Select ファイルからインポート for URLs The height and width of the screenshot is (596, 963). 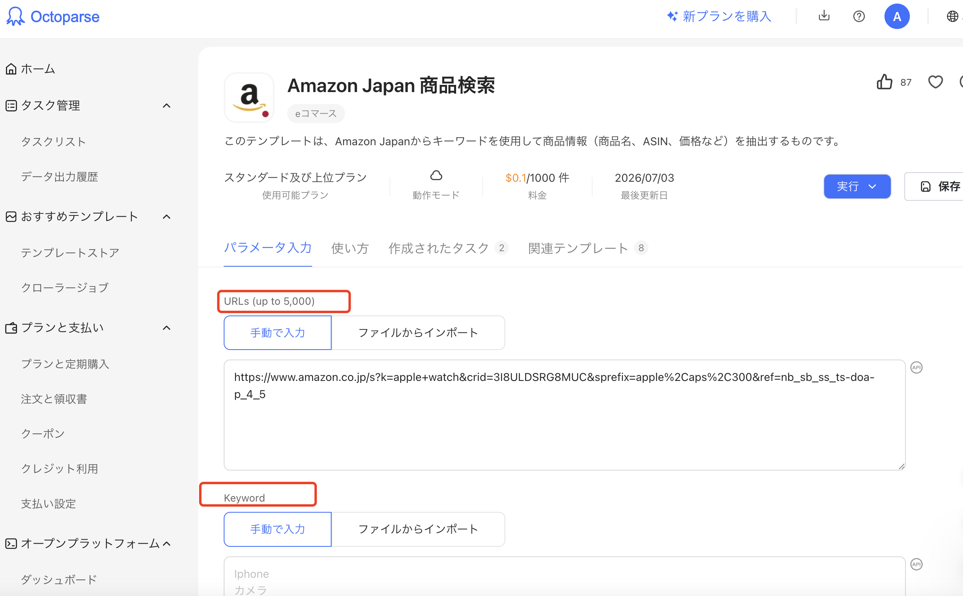pos(418,333)
